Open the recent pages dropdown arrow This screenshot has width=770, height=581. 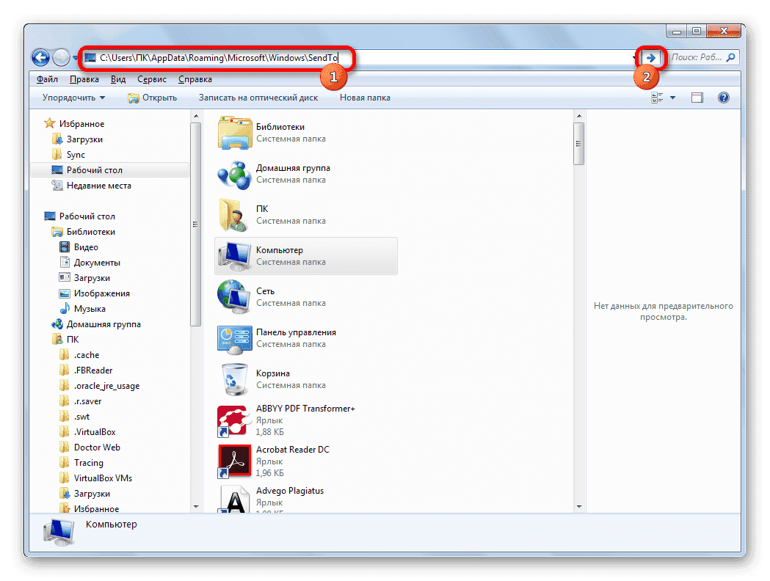tap(76, 58)
